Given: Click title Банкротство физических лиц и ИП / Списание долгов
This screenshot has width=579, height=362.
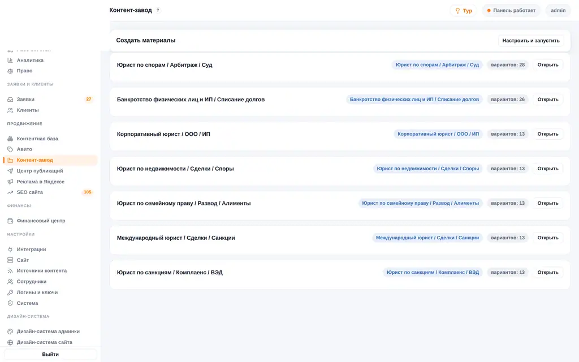Looking at the screenshot, I should click(x=191, y=100).
